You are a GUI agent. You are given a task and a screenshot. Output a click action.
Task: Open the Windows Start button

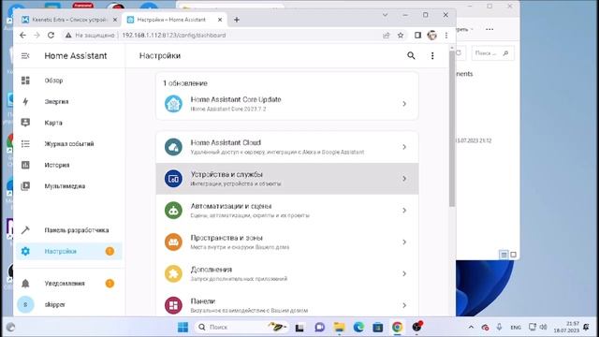click(x=183, y=327)
